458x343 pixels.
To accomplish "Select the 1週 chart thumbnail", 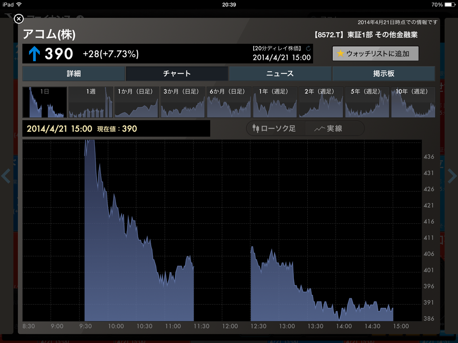I will click(x=90, y=102).
